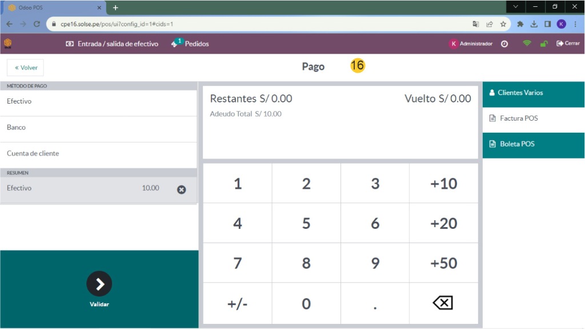
Task: Add +50 to the payment amount
Action: (443, 263)
